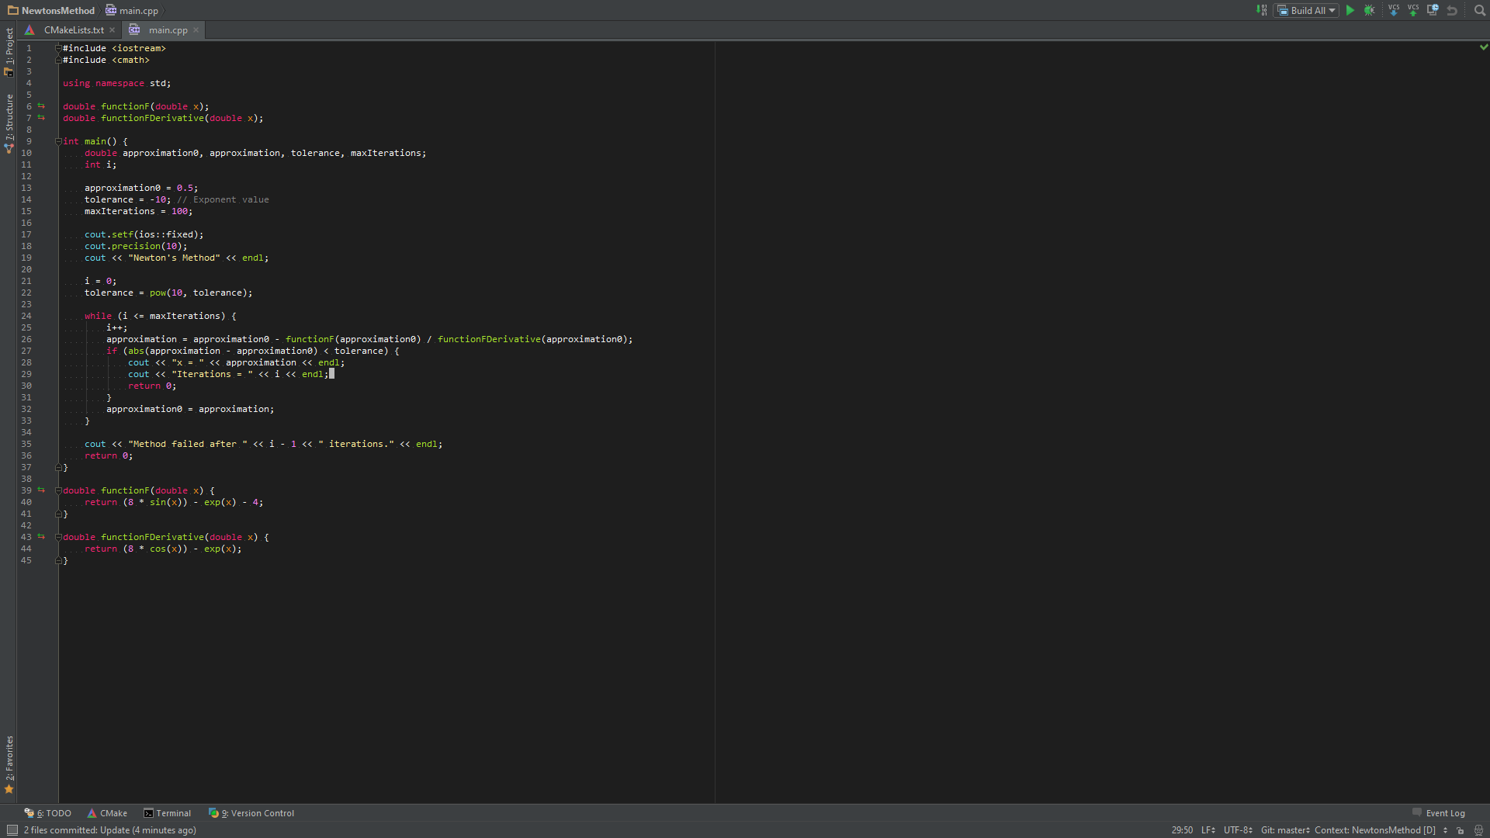Open the 2: Favorites tool window

pos(9,764)
